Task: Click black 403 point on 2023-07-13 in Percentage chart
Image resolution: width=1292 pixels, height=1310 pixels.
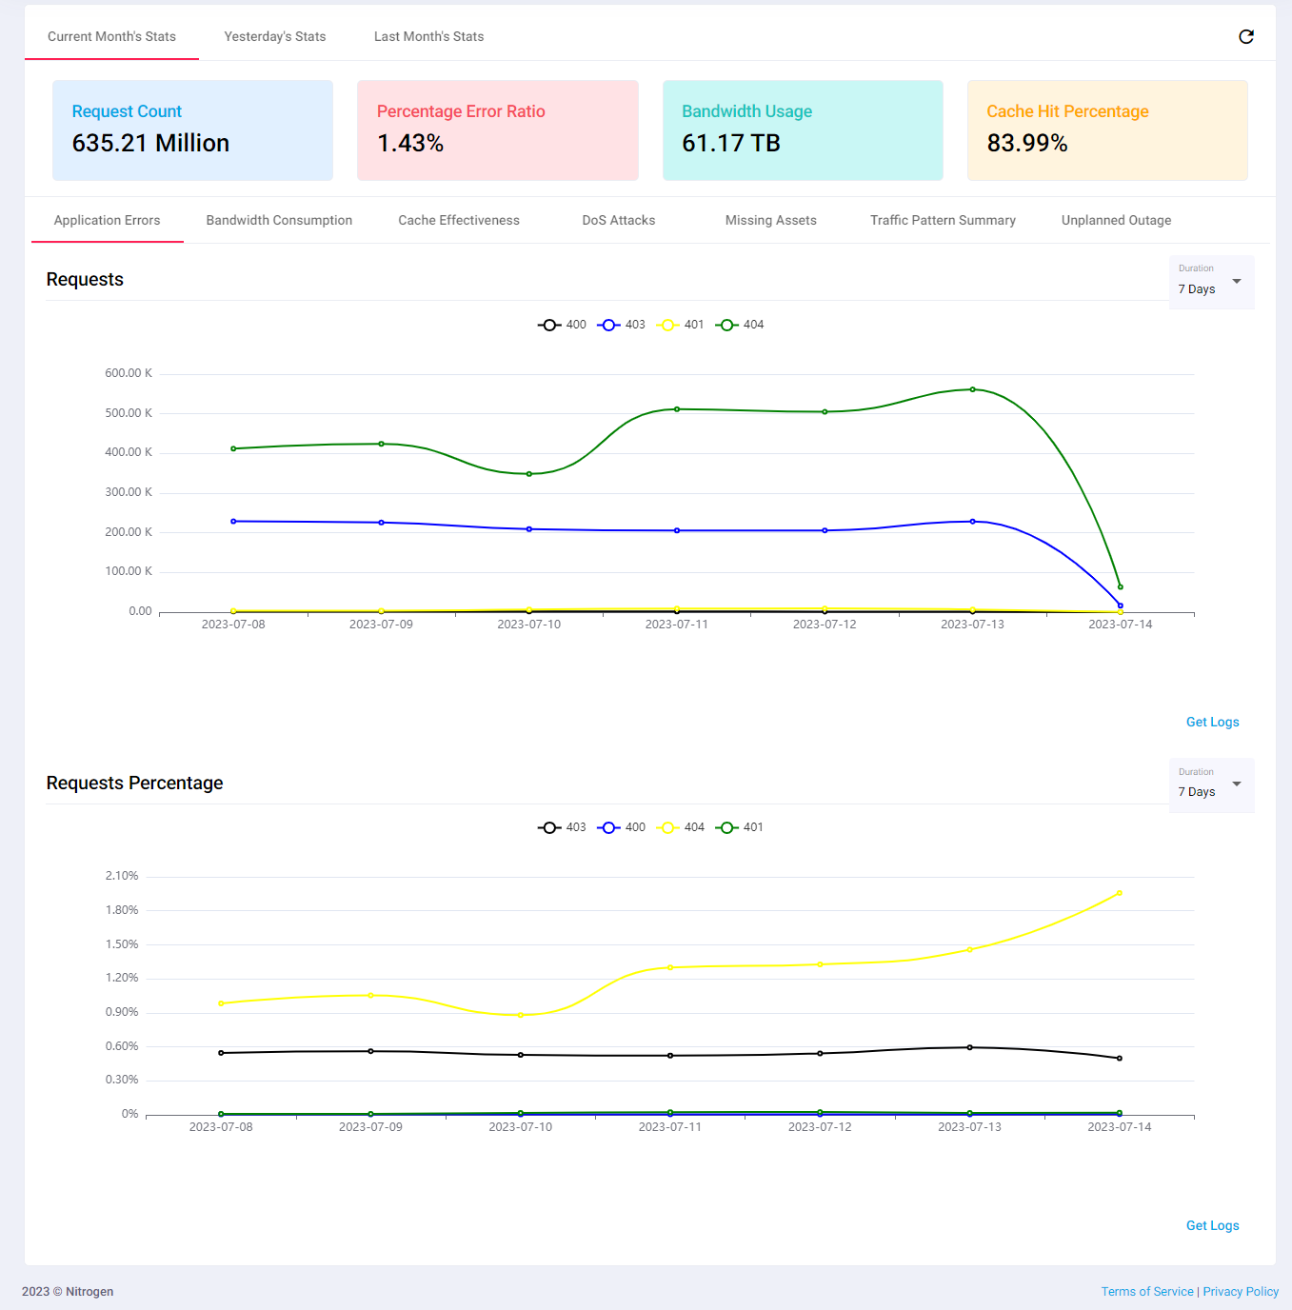Action: coord(969,1047)
